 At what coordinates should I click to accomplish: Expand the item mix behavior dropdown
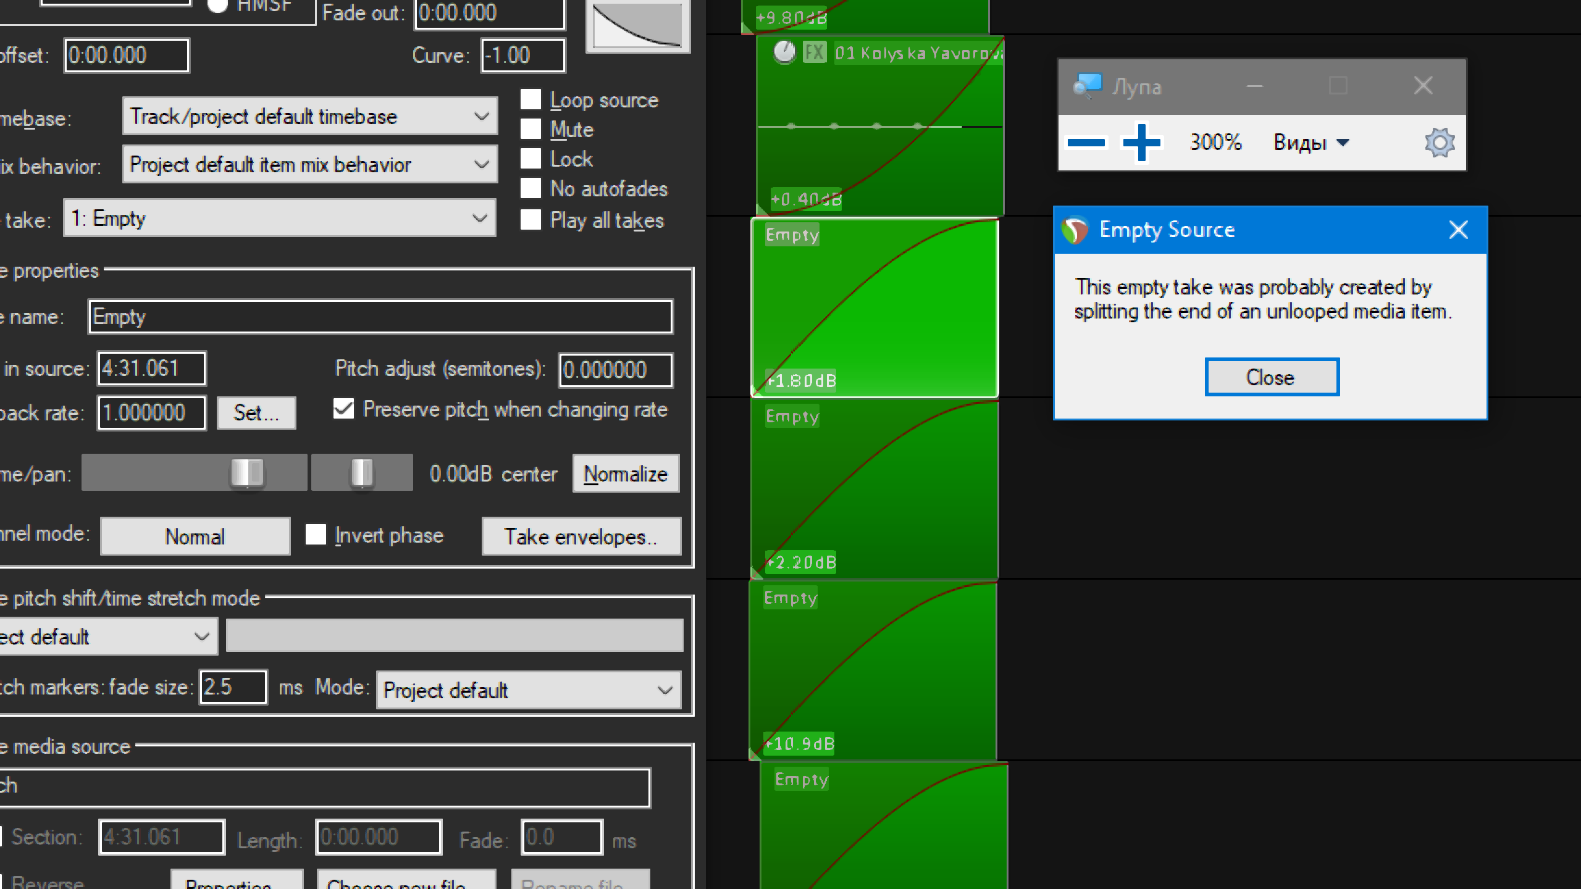click(310, 164)
